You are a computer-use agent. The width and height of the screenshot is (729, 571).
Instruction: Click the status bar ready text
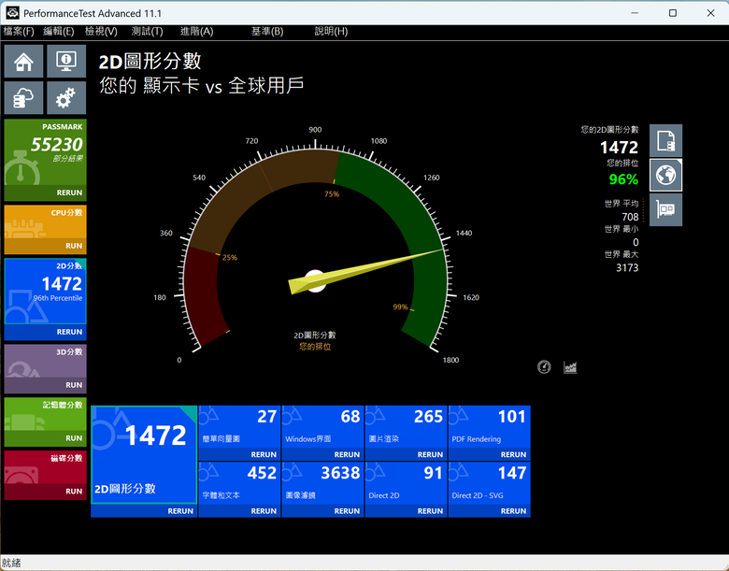[11, 564]
